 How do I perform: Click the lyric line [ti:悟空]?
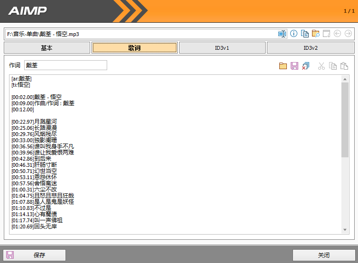point(21,85)
